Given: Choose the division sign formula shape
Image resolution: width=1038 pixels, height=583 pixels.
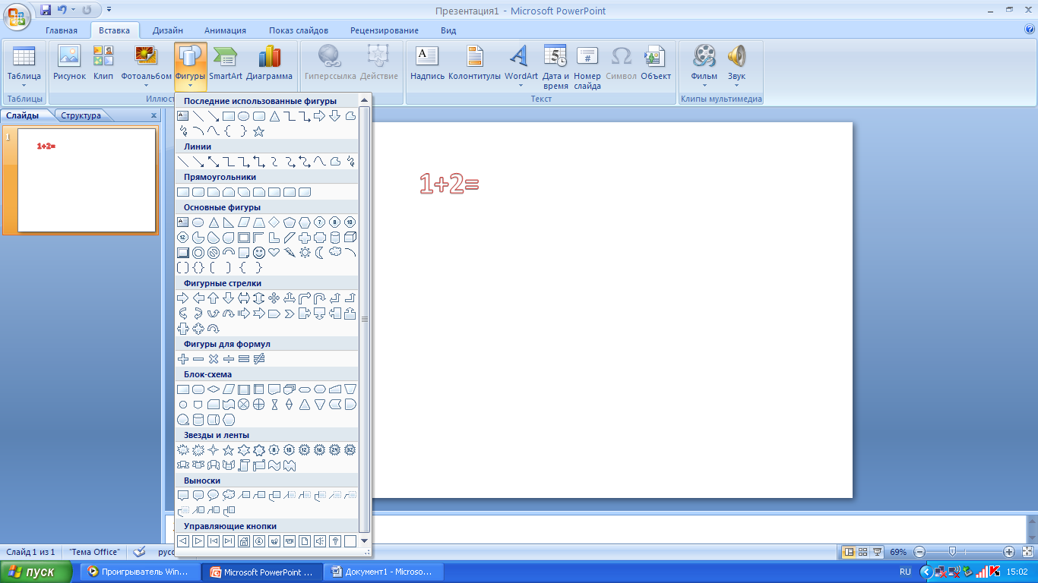Looking at the screenshot, I should point(228,359).
